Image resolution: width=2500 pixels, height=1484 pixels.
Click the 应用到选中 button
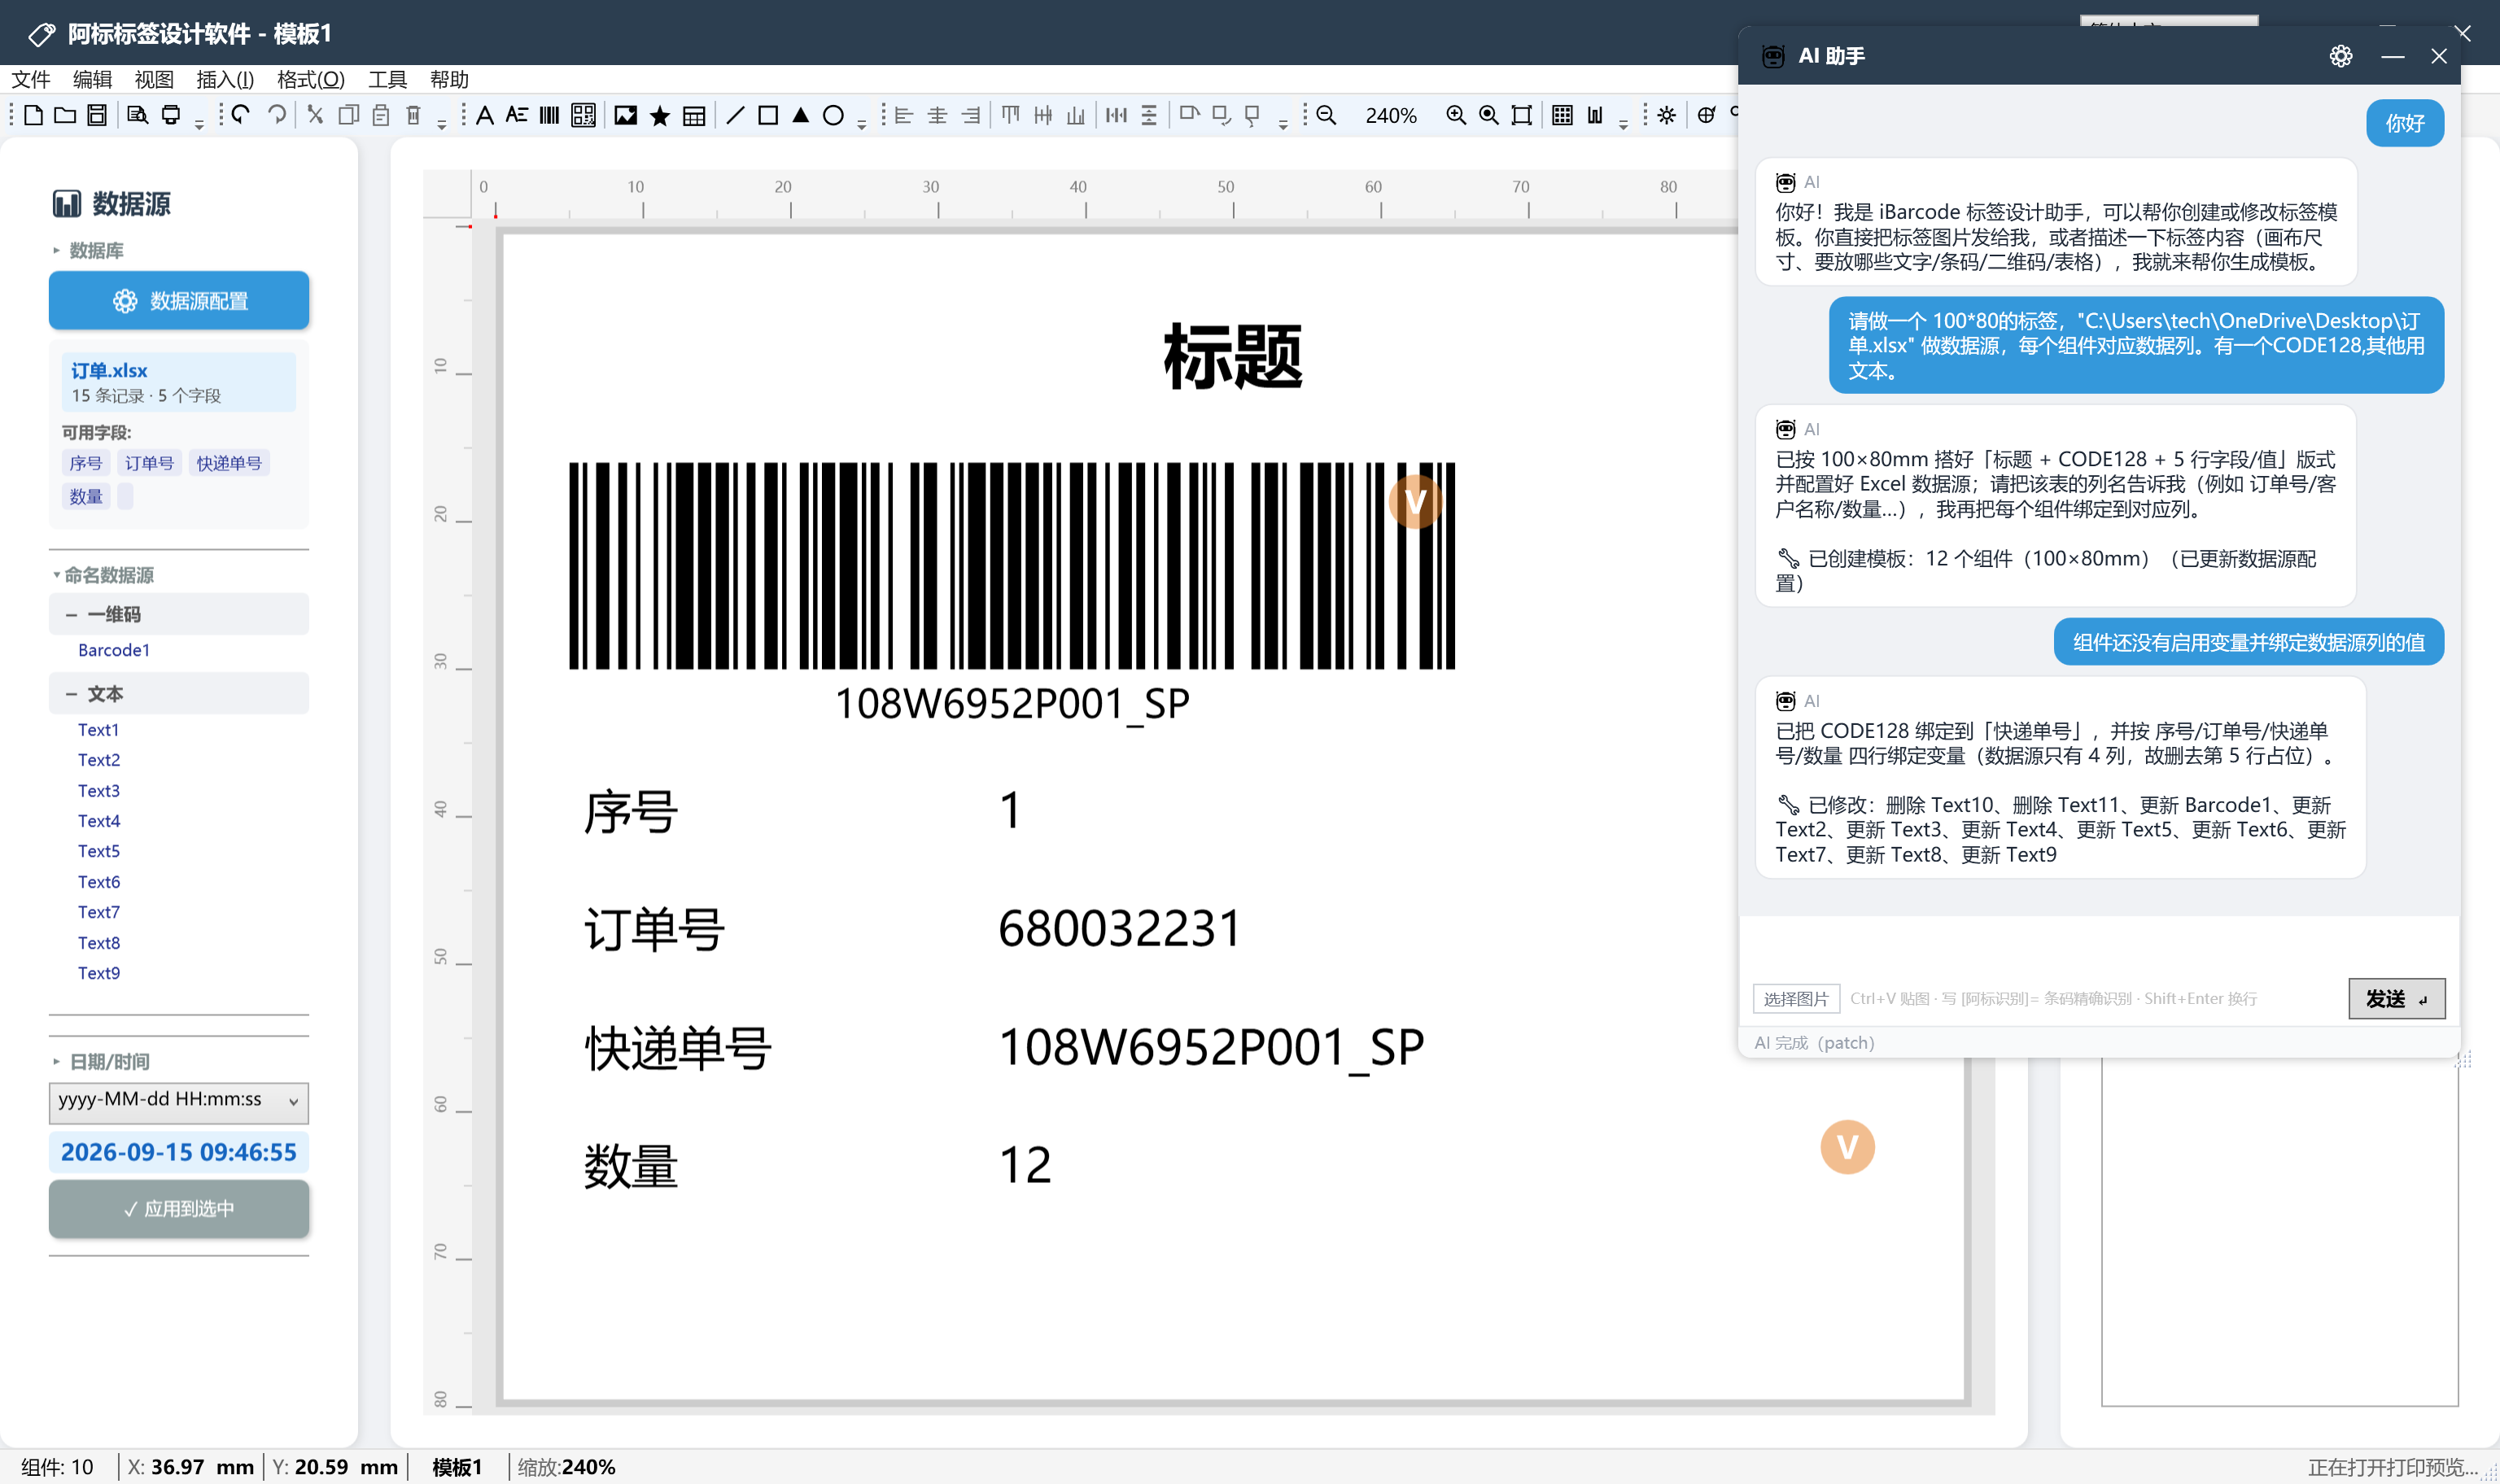click(x=179, y=1209)
